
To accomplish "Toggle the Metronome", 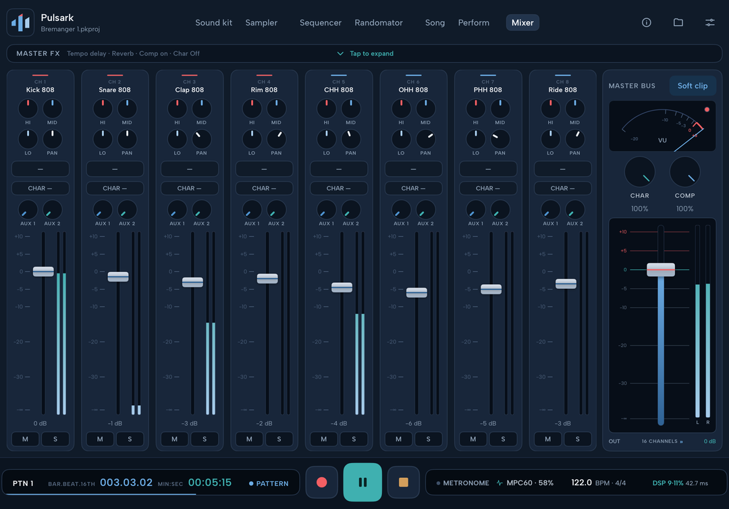I will (462, 483).
